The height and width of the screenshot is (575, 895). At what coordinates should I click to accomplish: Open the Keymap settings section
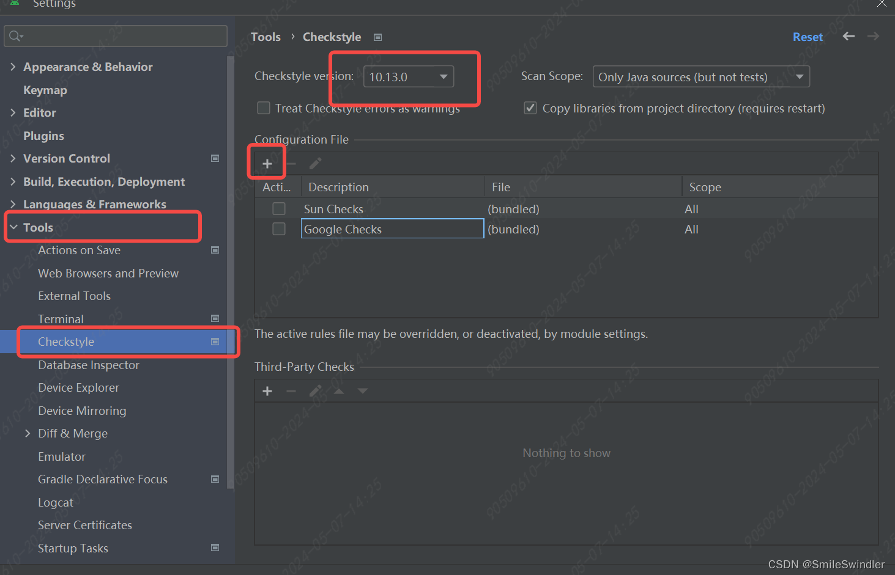[45, 89]
